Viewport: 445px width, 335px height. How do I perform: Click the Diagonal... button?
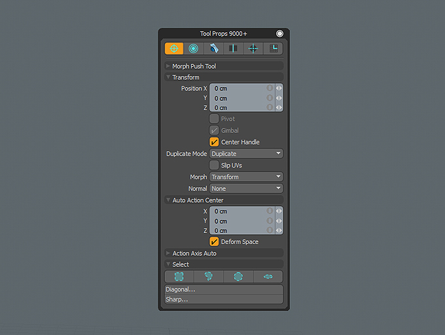pos(224,290)
